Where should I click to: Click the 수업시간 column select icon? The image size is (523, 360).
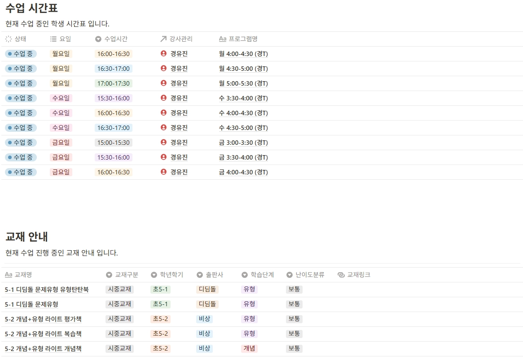[98, 39]
